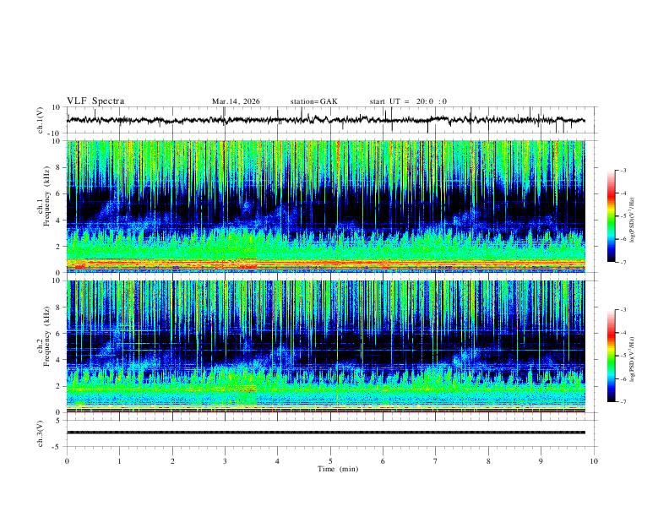This screenshot has height=517, width=669.
Task: Click the "-3" label on ch.1 color scale
Action: point(623,170)
